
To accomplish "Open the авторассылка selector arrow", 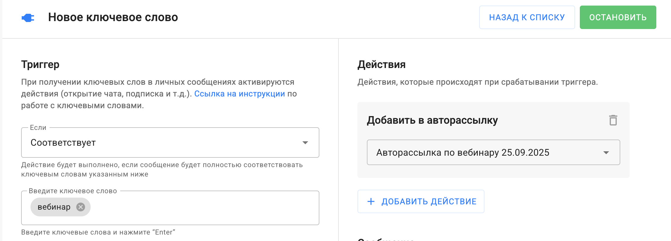I will point(606,153).
